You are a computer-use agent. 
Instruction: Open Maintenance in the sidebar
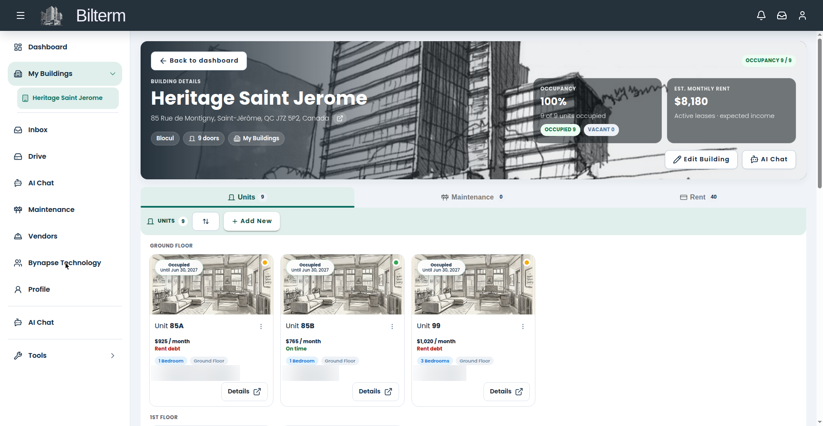[x=65, y=210]
